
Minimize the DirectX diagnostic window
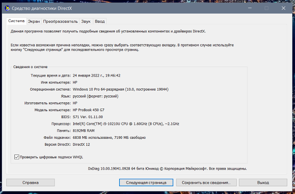tap(250, 8)
